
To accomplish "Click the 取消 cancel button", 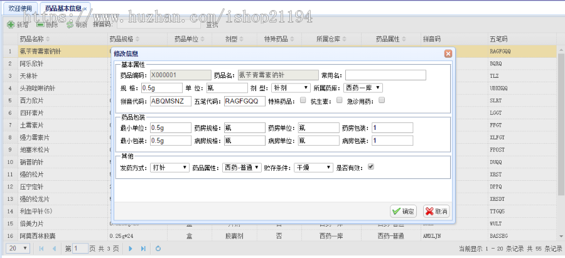I will click(436, 212).
